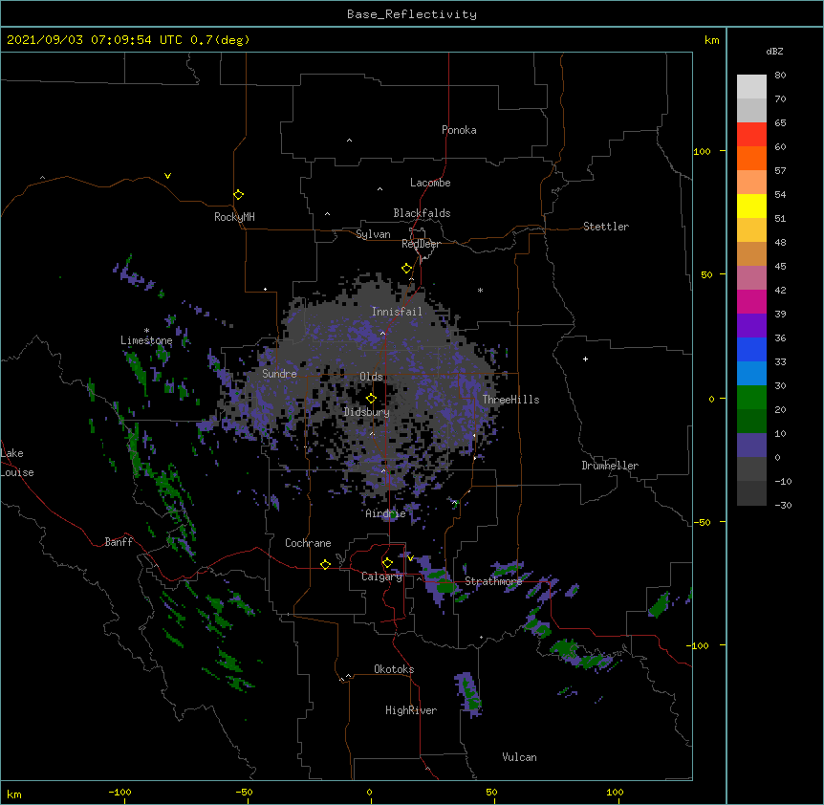Click the Okotoks city label
The height and width of the screenshot is (805, 824).
click(x=394, y=669)
